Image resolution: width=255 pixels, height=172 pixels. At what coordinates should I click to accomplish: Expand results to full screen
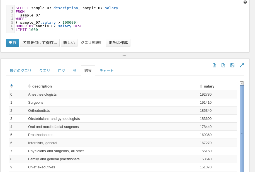coord(242,65)
